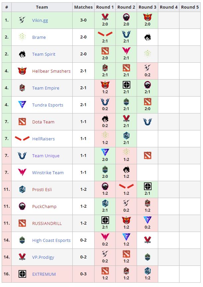Click the Team Spirit dragon logo
The height and width of the screenshot is (287, 203).
(22, 54)
